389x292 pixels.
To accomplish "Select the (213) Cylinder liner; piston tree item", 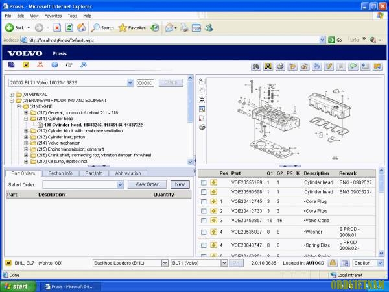I will 61,137.
